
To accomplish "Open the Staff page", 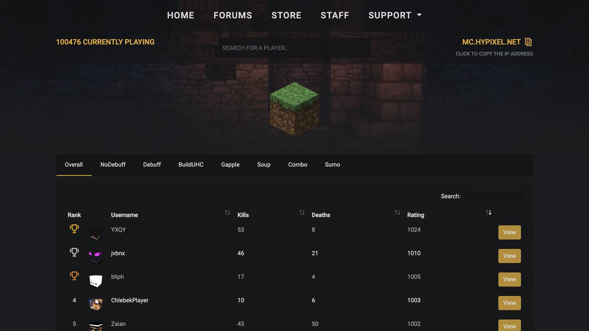I will click(335, 15).
